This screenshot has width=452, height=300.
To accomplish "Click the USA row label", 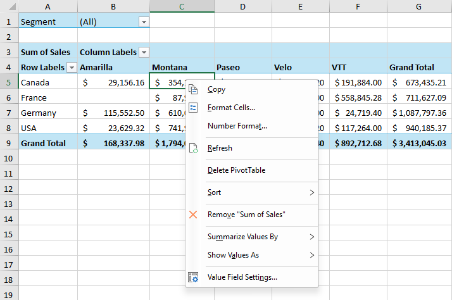I will [48, 128].
